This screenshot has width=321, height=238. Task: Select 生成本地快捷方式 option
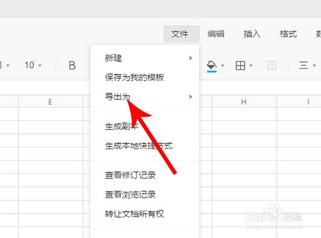(x=145, y=146)
